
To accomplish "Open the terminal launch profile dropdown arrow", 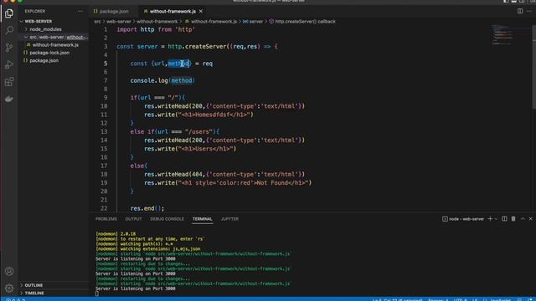I will (x=496, y=219).
